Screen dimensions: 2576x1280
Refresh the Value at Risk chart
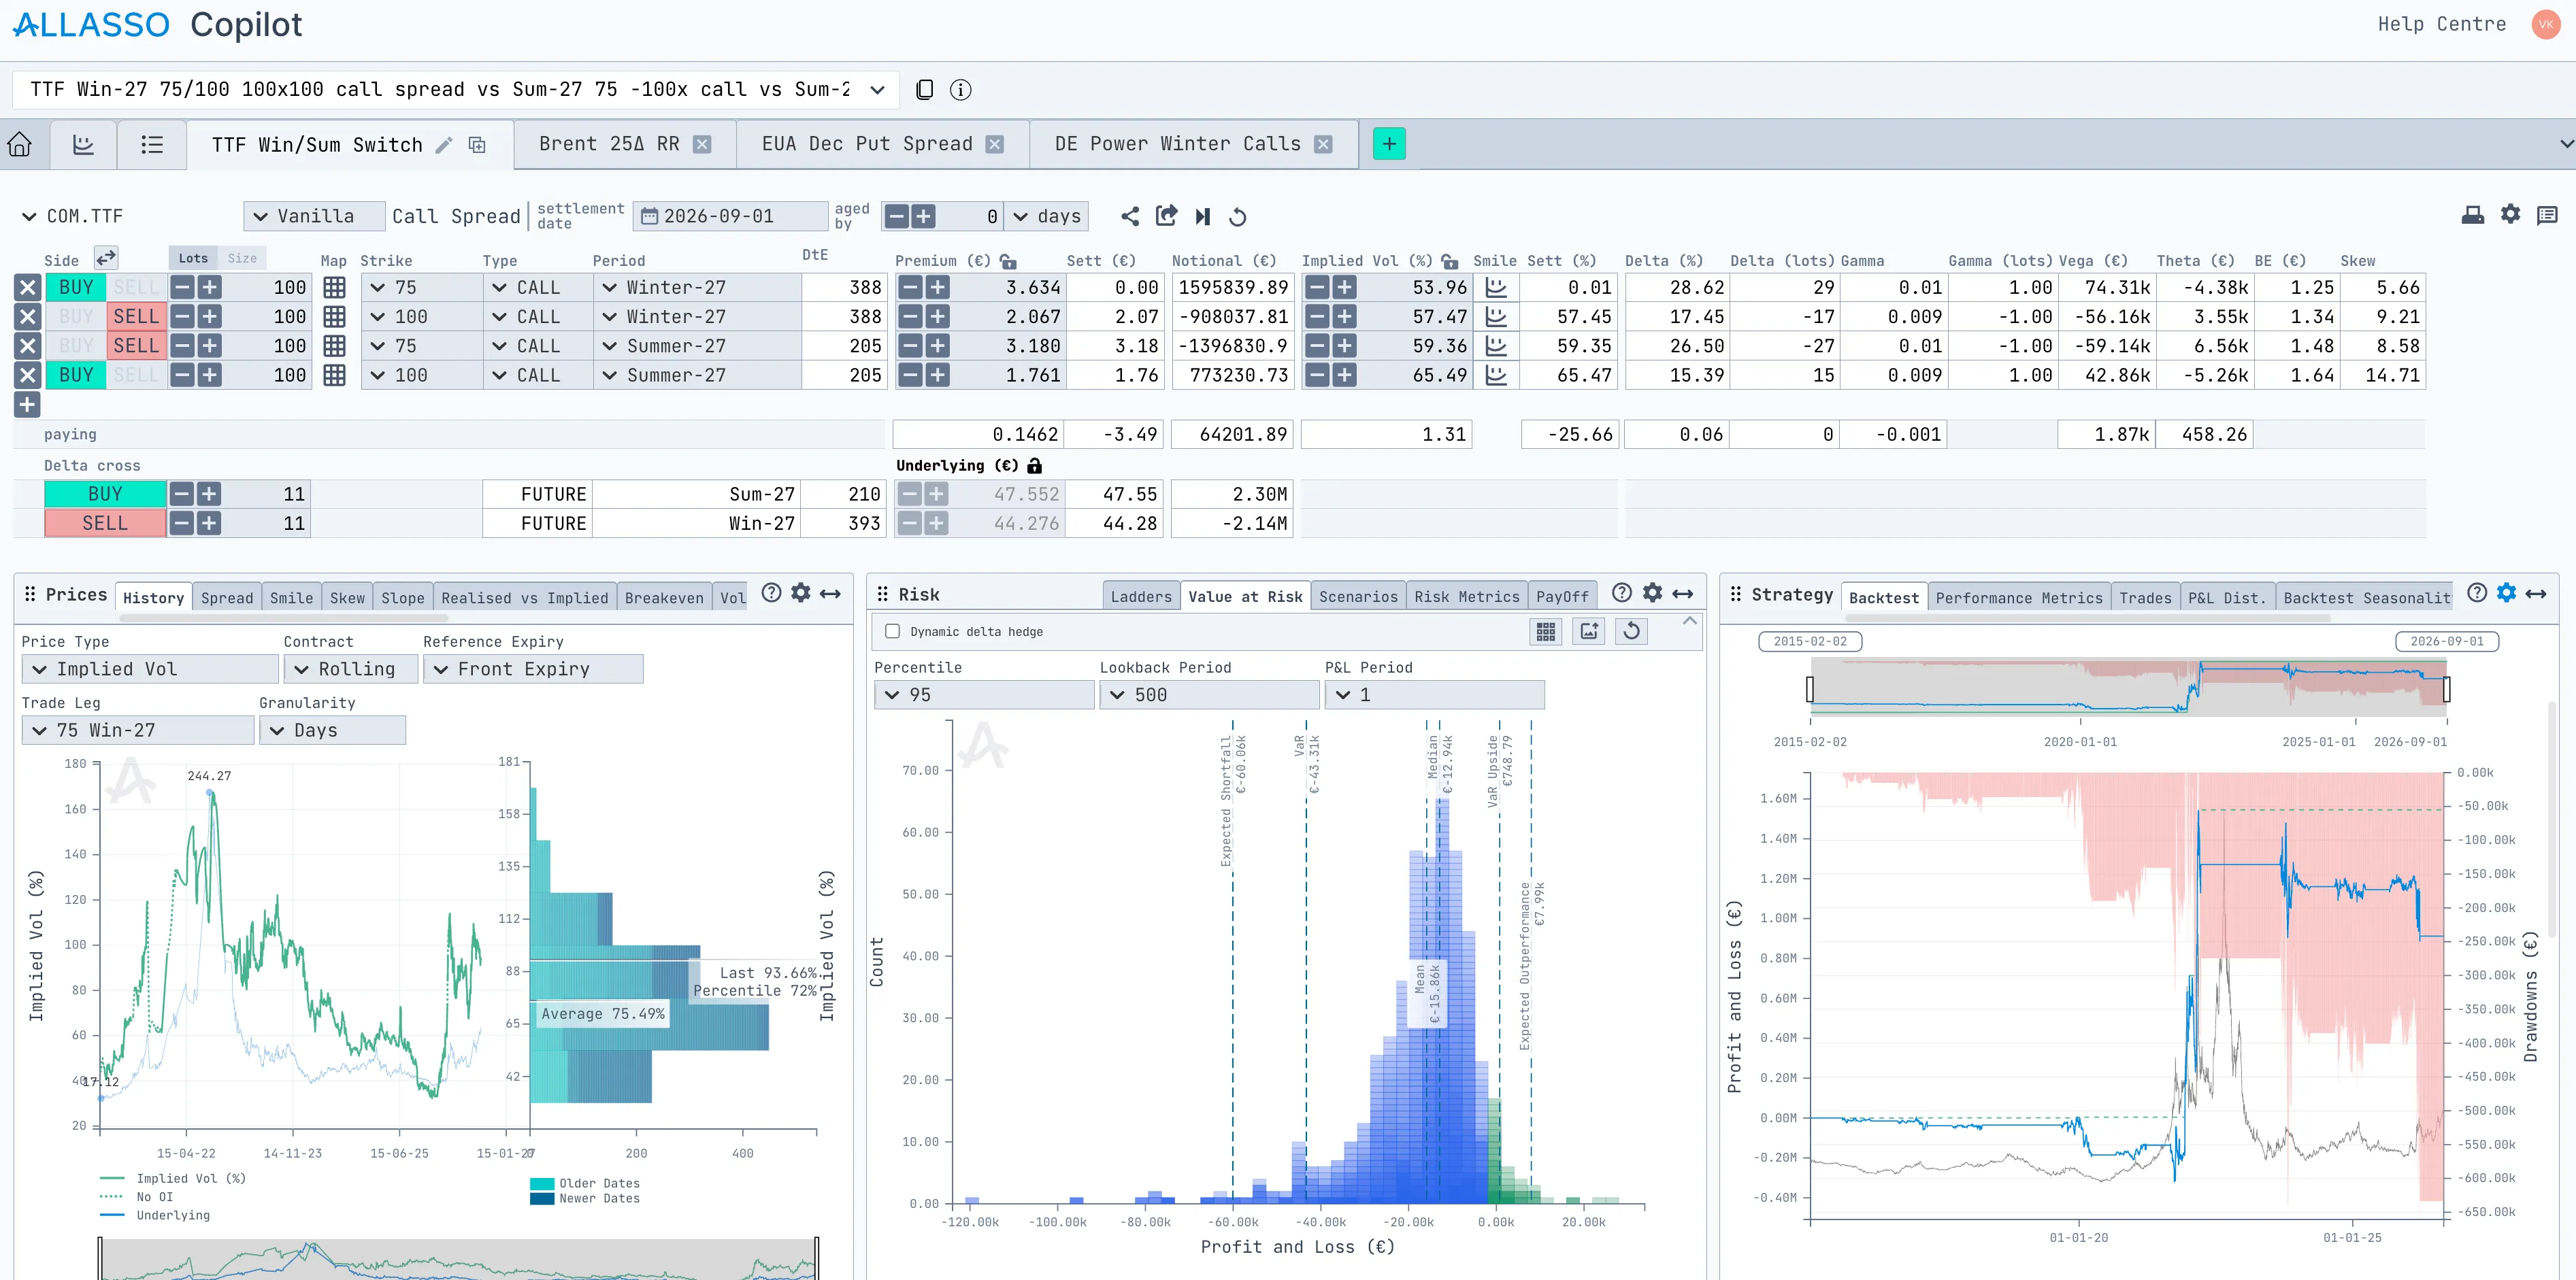pos(1631,632)
